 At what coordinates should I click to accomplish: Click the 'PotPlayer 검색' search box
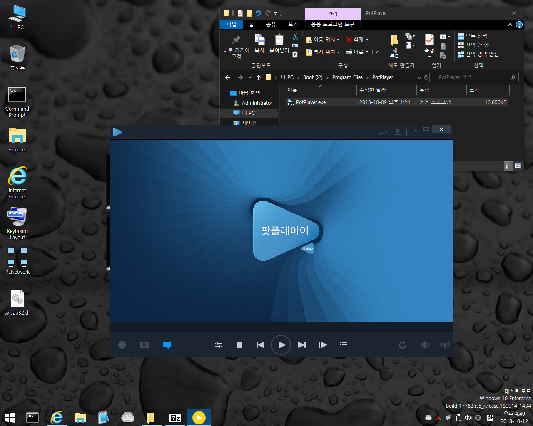click(476, 77)
